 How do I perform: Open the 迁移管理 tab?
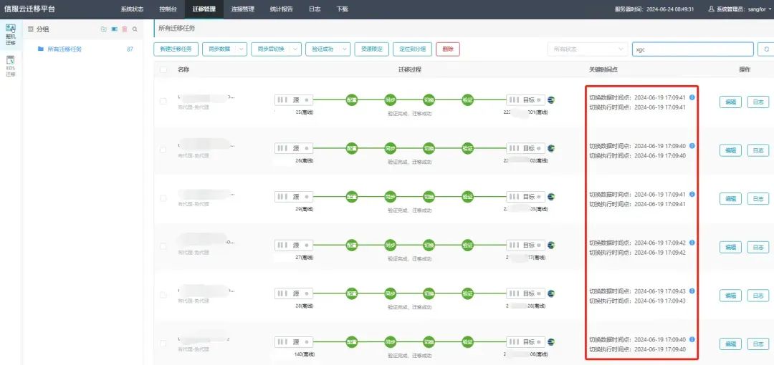(204, 9)
